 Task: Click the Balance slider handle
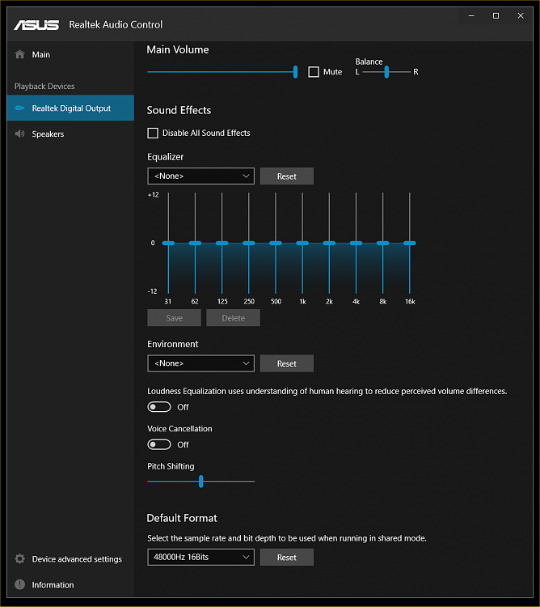pyautogui.click(x=386, y=71)
